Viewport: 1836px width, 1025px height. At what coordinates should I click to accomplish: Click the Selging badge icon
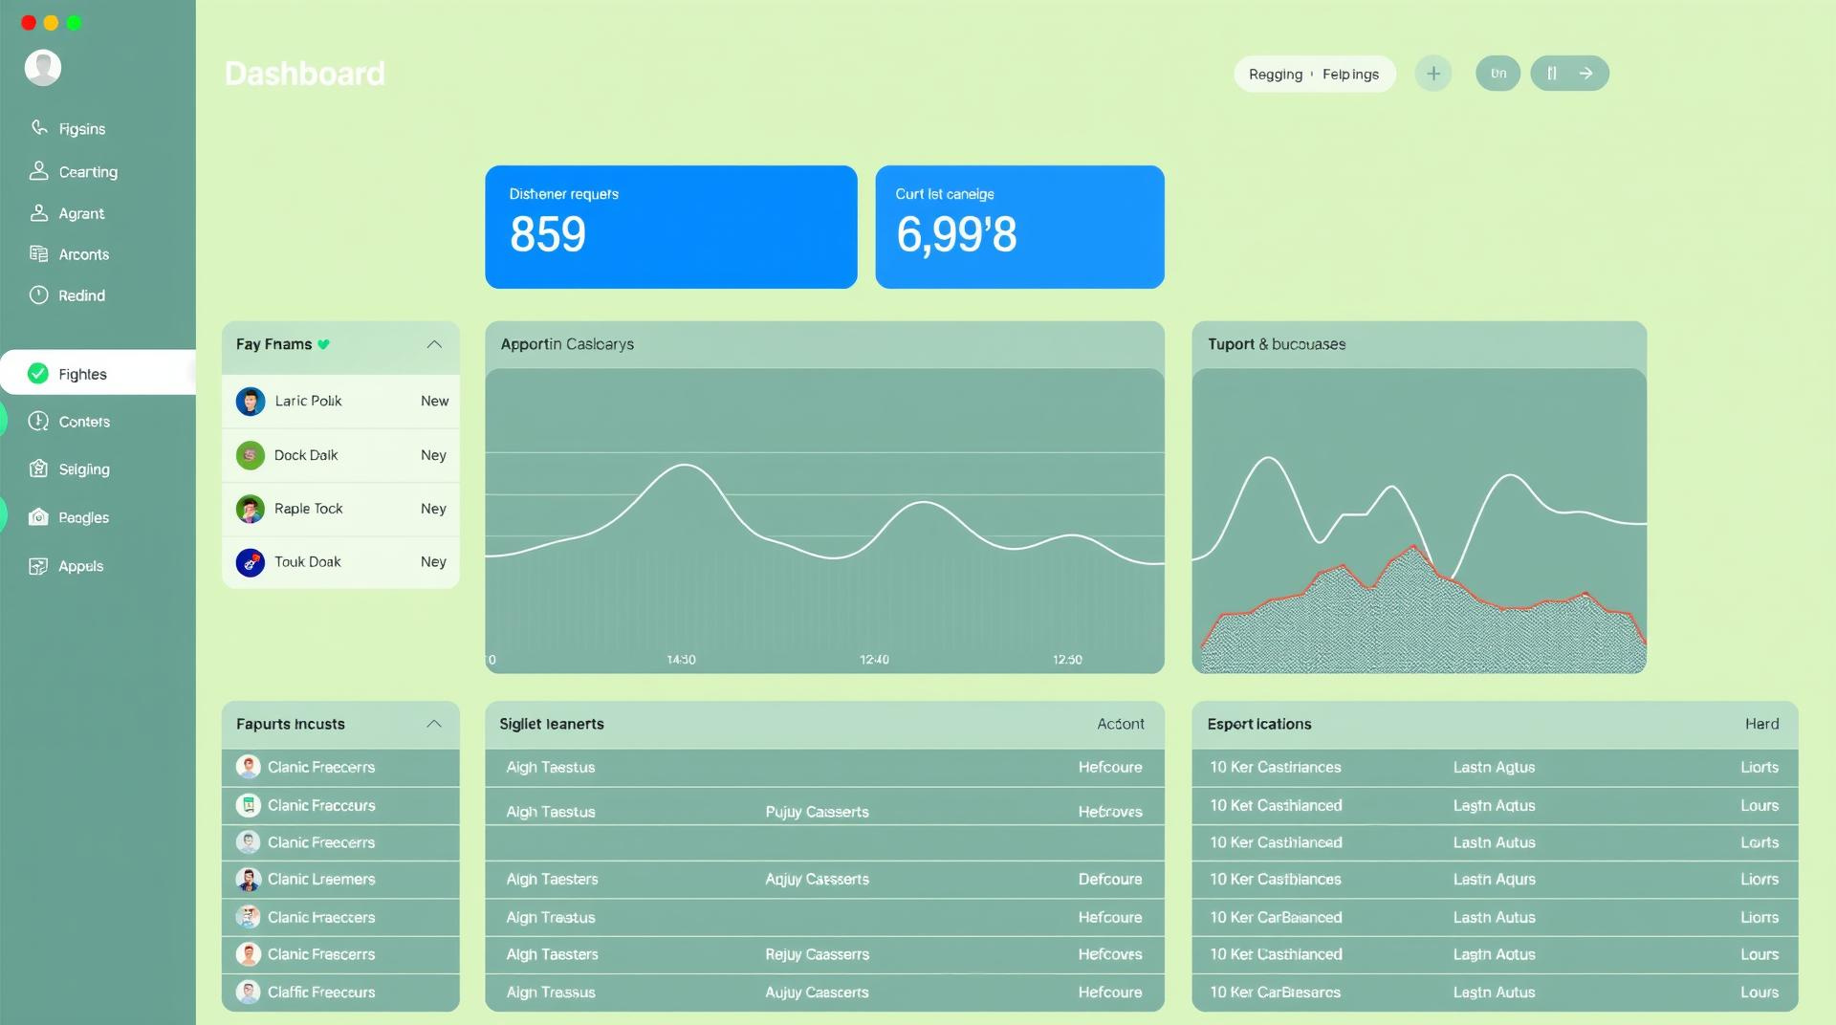coord(38,469)
